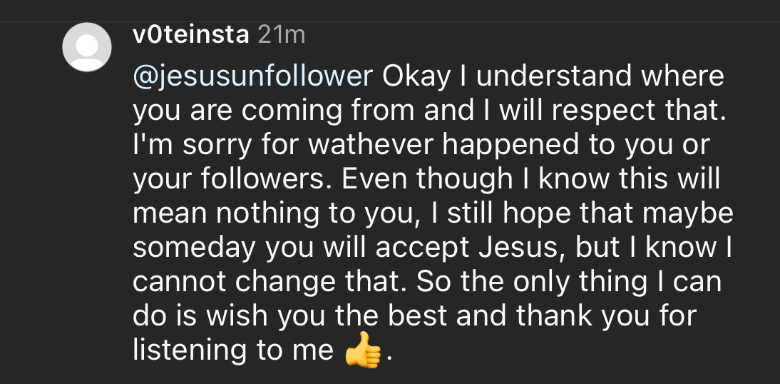
Task: Open v0teinsta's default profile avatar
Action: [x=87, y=47]
